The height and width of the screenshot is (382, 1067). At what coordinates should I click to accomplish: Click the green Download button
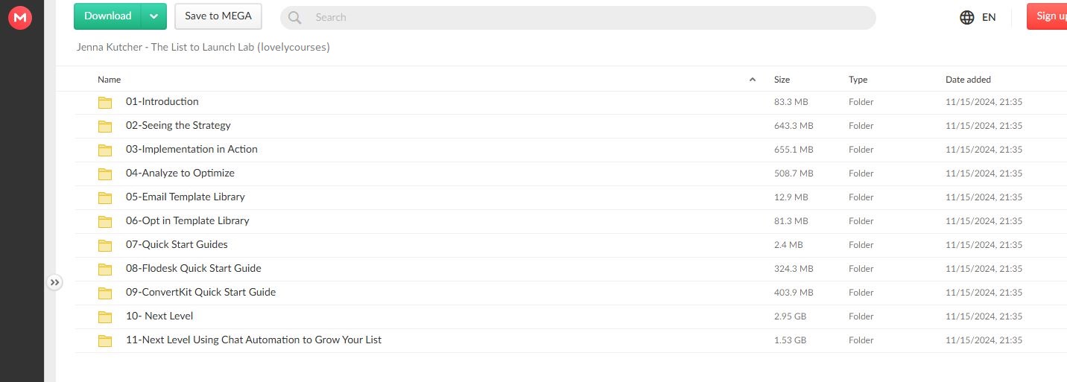point(108,16)
